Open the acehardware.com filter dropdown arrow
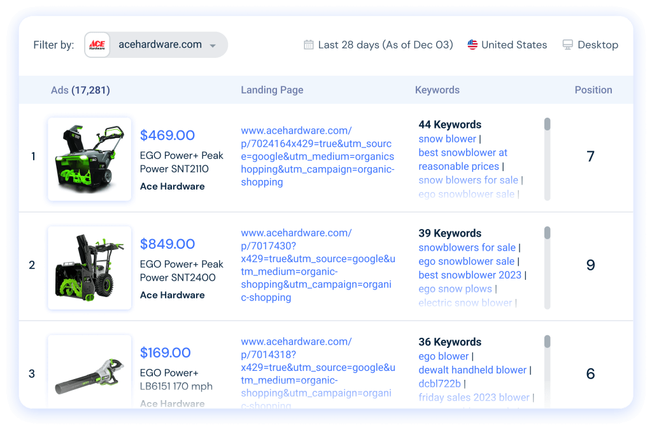This screenshot has width=652, height=430. pyautogui.click(x=213, y=46)
